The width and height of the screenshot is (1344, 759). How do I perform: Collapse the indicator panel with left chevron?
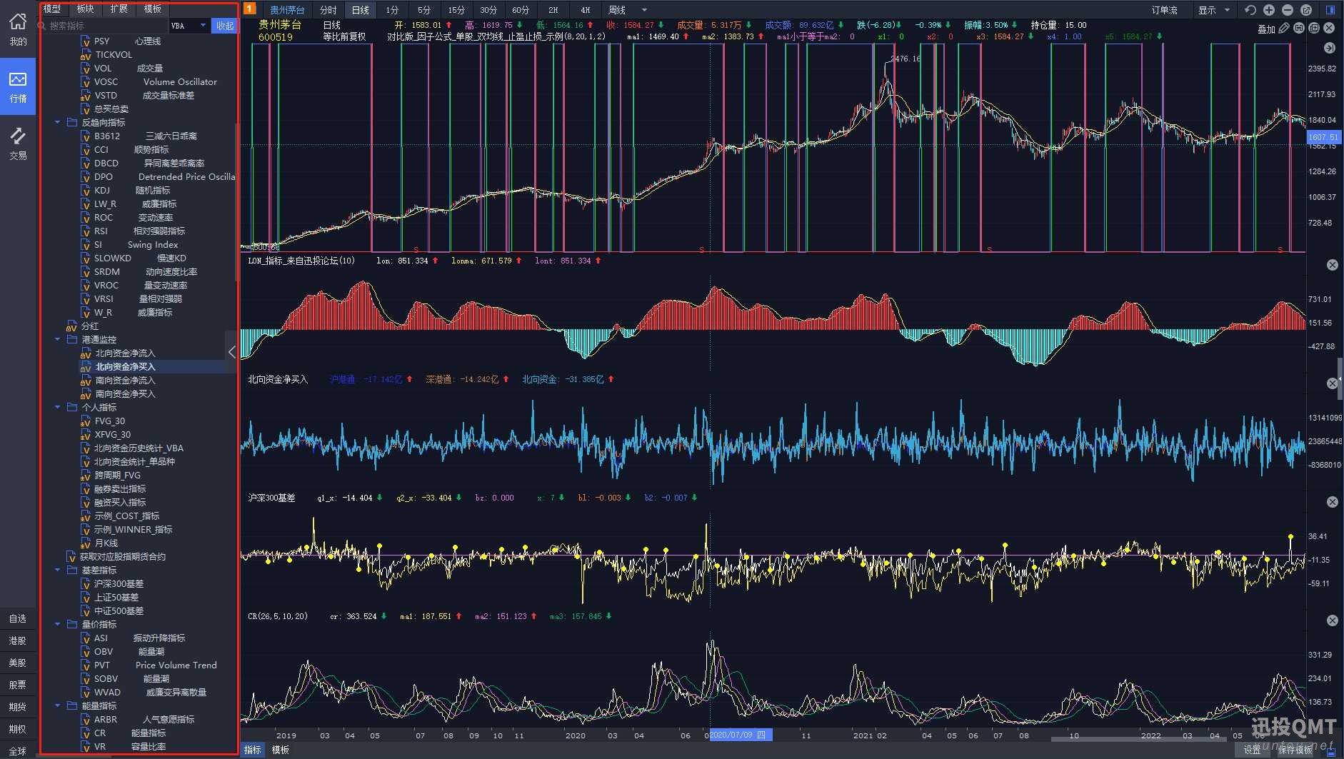point(231,352)
